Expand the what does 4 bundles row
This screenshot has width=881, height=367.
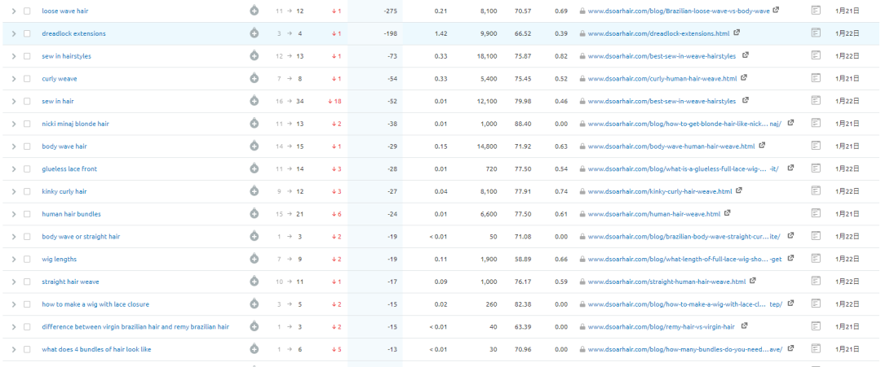(14, 349)
